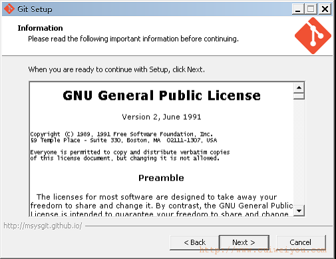Minimize the Git Setup window
The image size is (336, 259).
pyautogui.click(x=298, y=9)
